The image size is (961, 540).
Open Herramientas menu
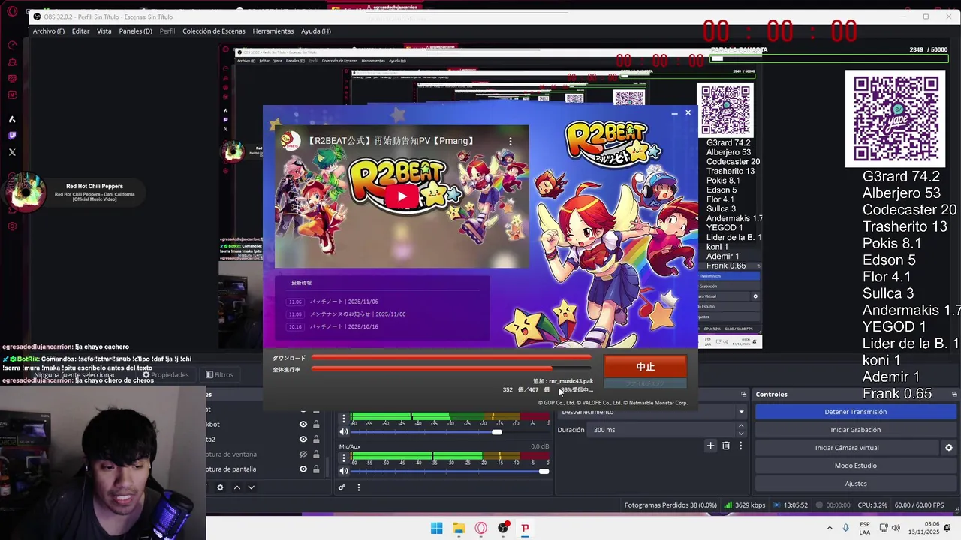click(x=273, y=31)
